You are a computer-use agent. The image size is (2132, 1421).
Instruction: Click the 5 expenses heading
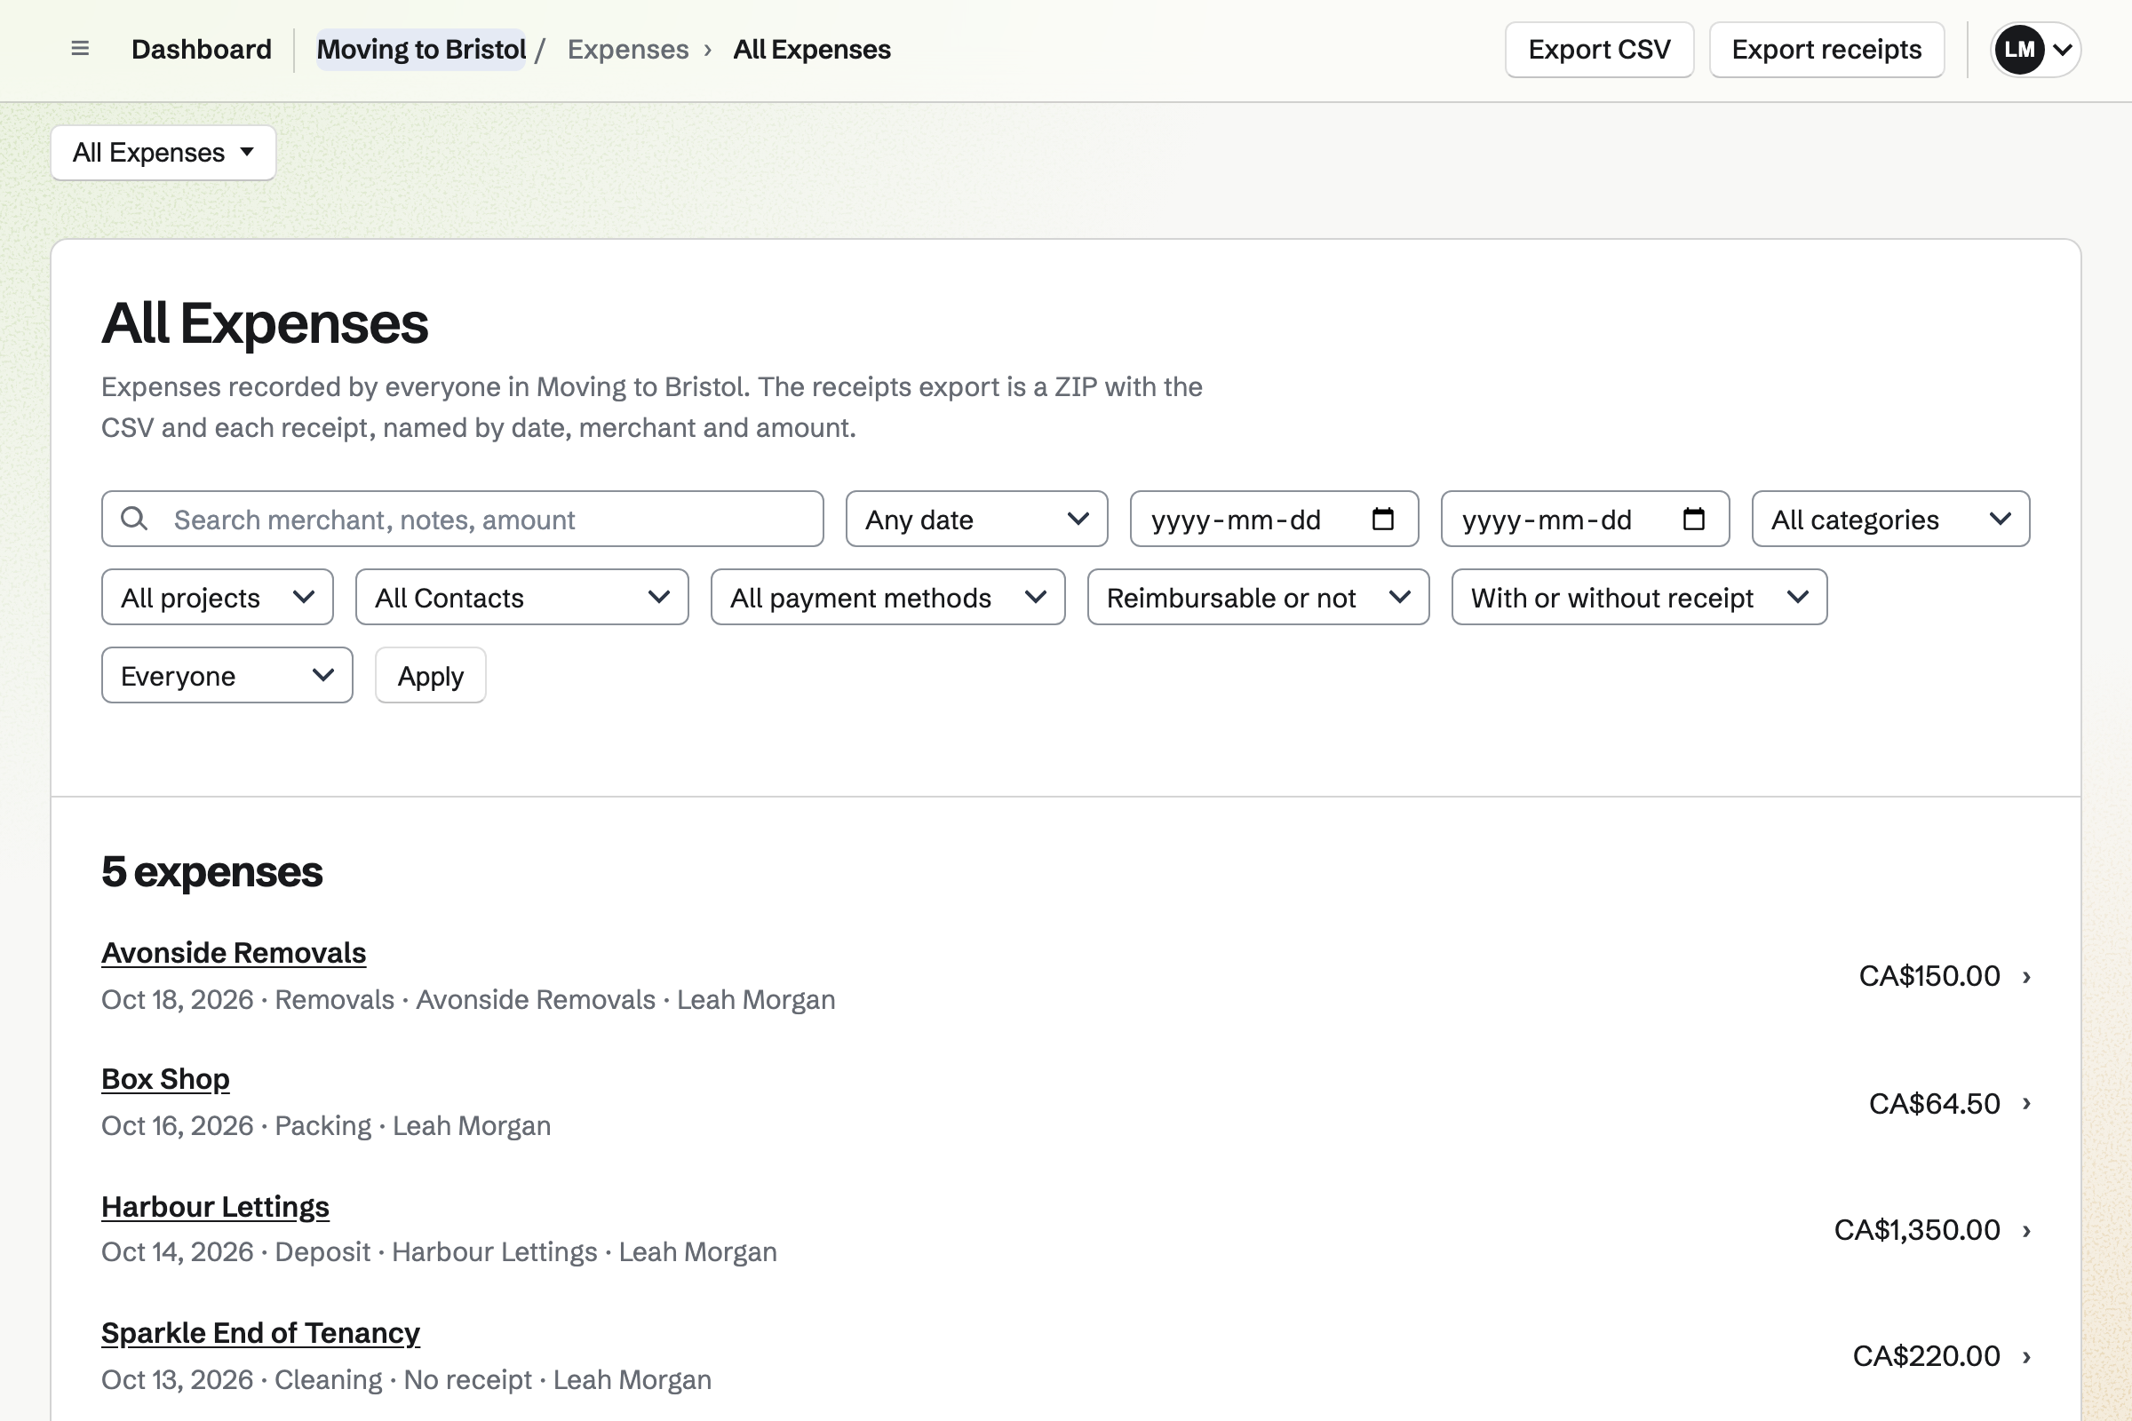coord(212,872)
